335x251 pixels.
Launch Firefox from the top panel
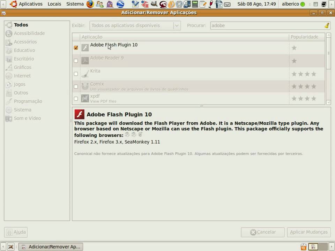tap(90, 4)
